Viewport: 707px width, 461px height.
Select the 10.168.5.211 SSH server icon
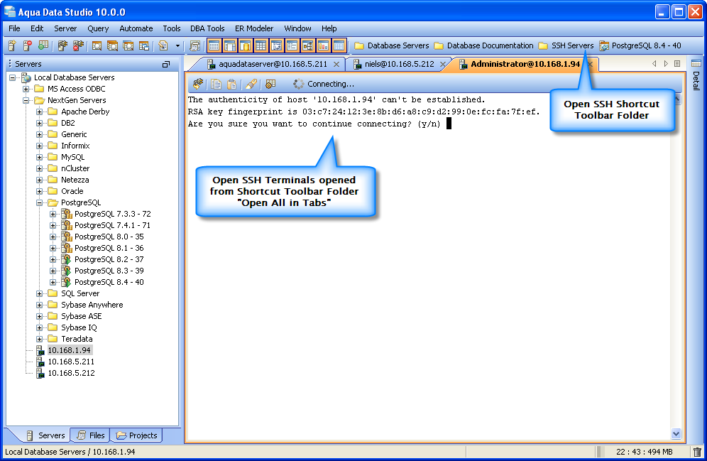point(40,362)
